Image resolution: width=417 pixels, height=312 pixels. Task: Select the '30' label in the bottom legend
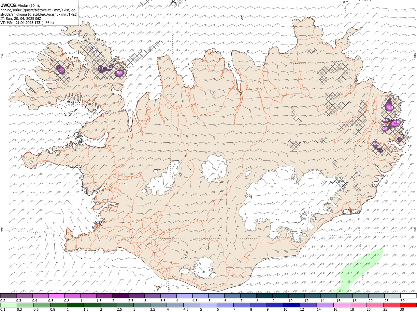pyautogui.click(x=403, y=310)
